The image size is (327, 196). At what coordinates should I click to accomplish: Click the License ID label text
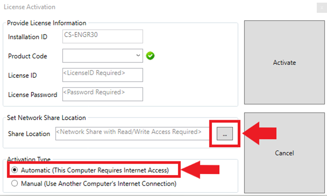[22, 75]
